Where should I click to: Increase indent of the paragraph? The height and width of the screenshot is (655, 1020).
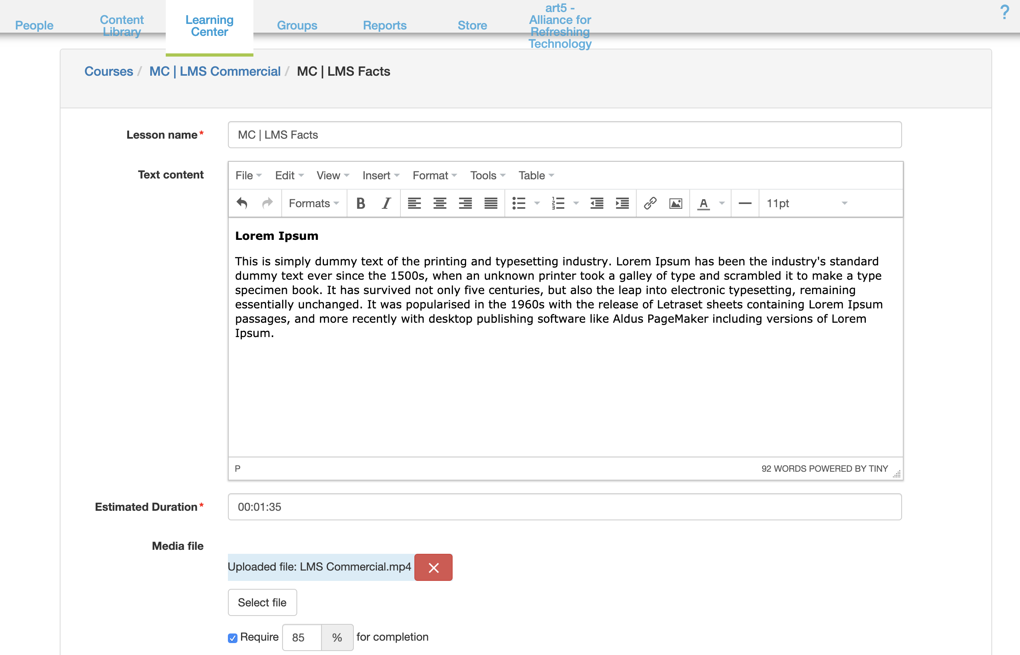pos(622,203)
